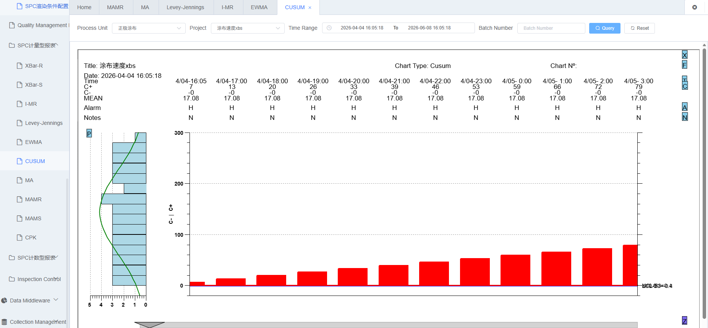Click the Title: 涂布速度xbs text

[x=110, y=66]
